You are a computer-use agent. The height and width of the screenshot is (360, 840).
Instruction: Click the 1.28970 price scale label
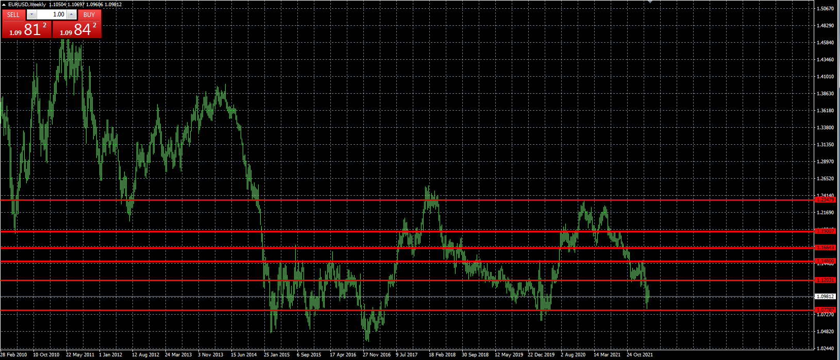(x=826, y=162)
